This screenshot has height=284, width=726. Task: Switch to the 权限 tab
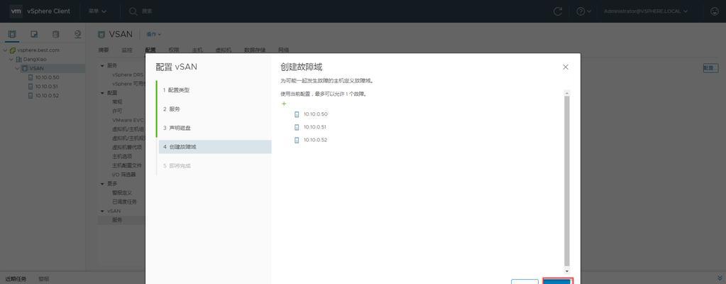[174, 50]
